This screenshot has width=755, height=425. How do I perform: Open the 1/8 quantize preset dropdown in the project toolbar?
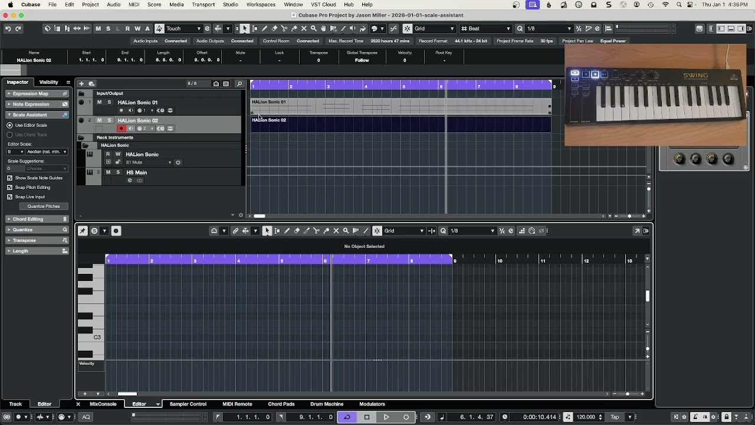click(x=549, y=28)
